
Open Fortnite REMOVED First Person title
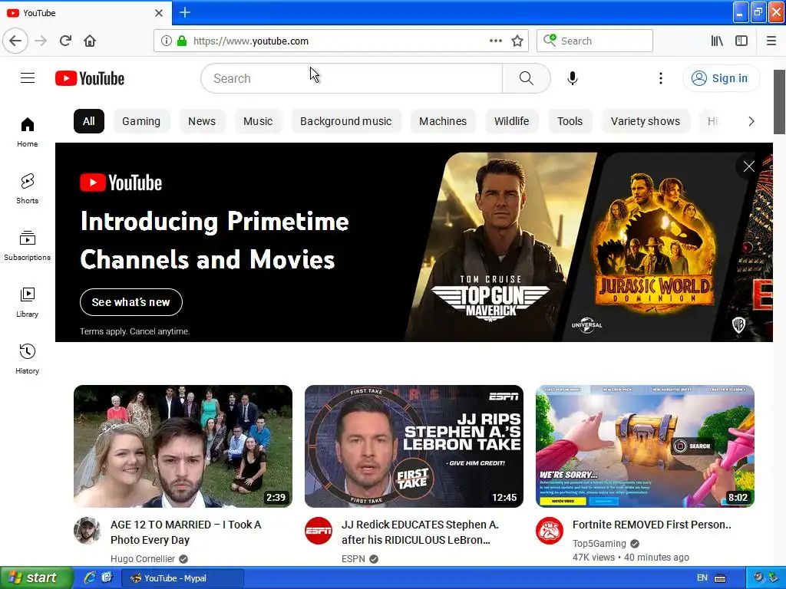pyautogui.click(x=652, y=525)
